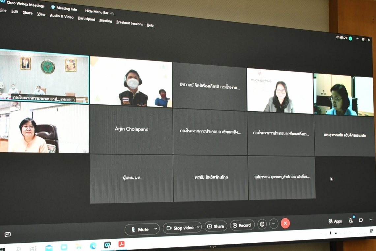Viewport: 376px width, 251px height.
Task: Select the host video tile
Action: [44, 77]
